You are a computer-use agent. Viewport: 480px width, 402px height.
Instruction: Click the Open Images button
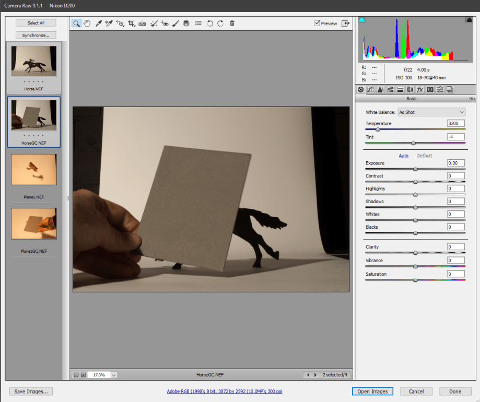tap(372, 391)
